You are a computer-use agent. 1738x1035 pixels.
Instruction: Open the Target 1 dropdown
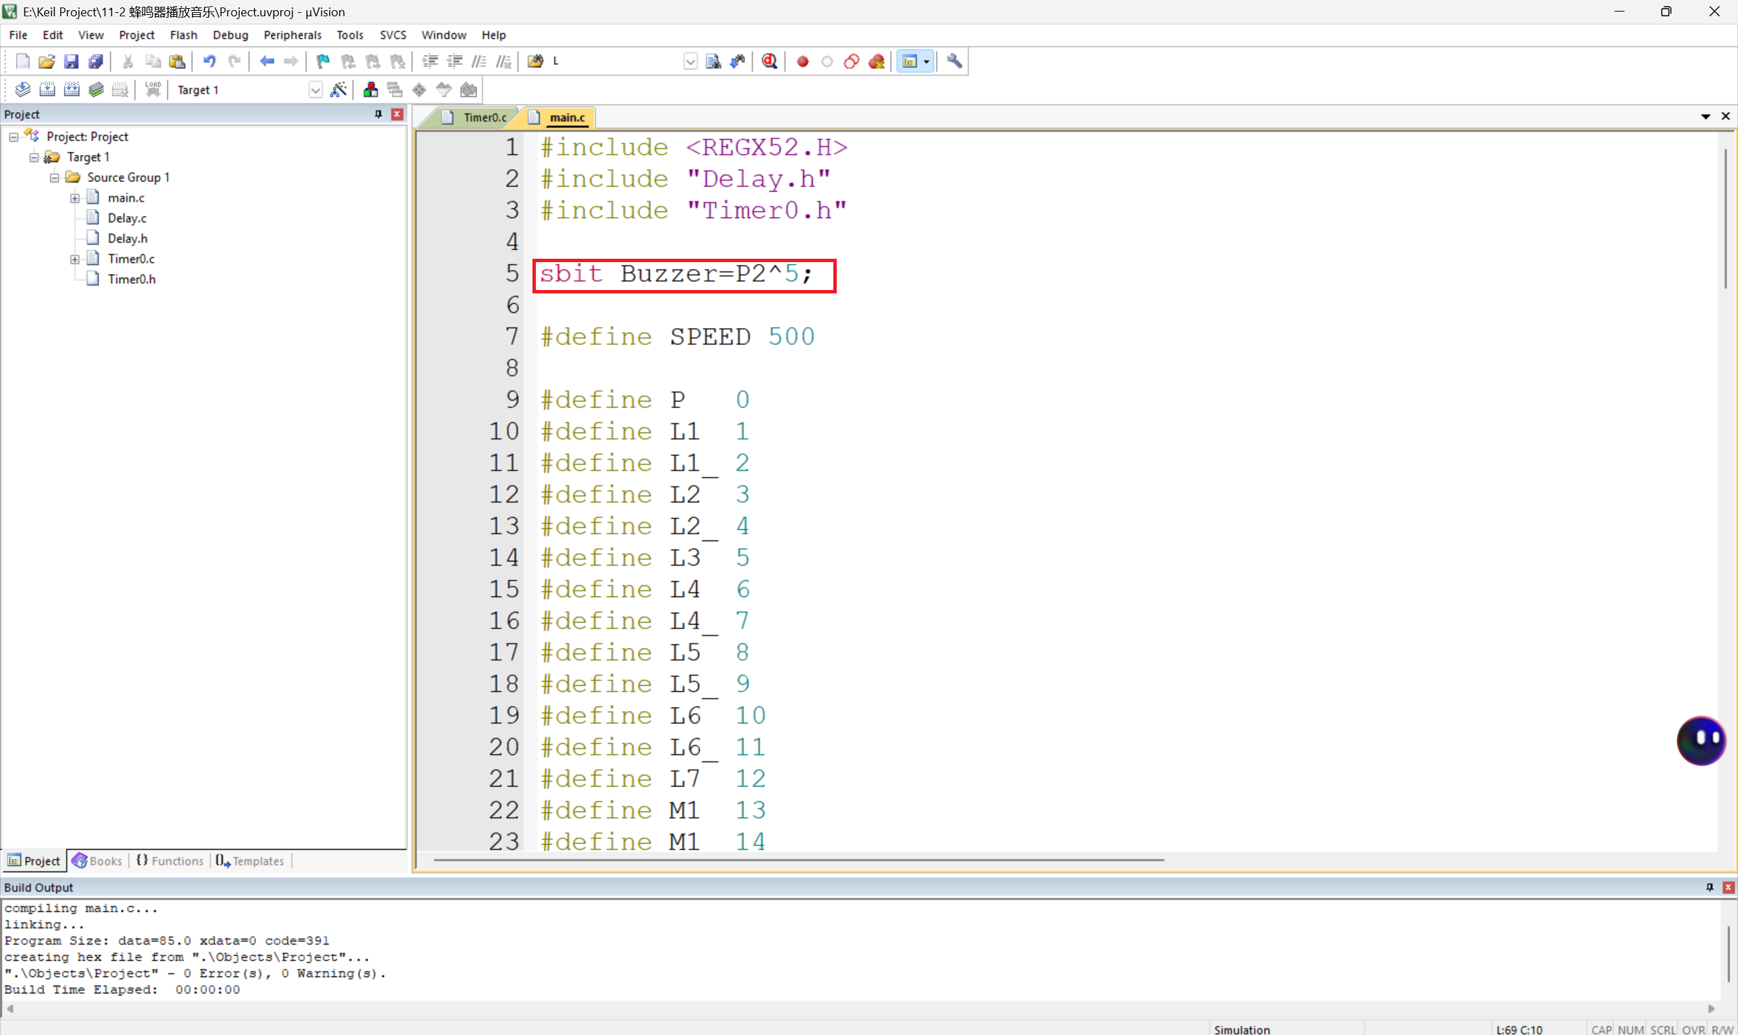[315, 90]
